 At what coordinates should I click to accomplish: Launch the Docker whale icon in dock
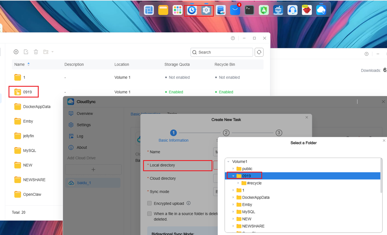pyautogui.click(x=278, y=10)
